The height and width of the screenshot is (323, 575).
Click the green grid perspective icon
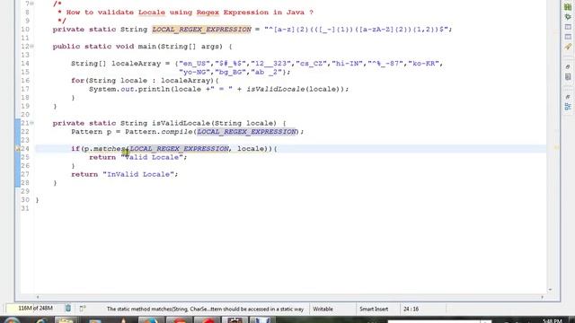pyautogui.click(x=568, y=7)
